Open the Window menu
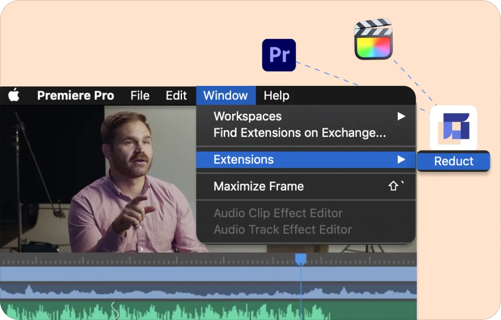Viewport: 501px width, 320px height. click(226, 96)
